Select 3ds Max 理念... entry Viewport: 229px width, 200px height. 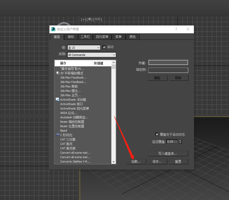click(71, 91)
